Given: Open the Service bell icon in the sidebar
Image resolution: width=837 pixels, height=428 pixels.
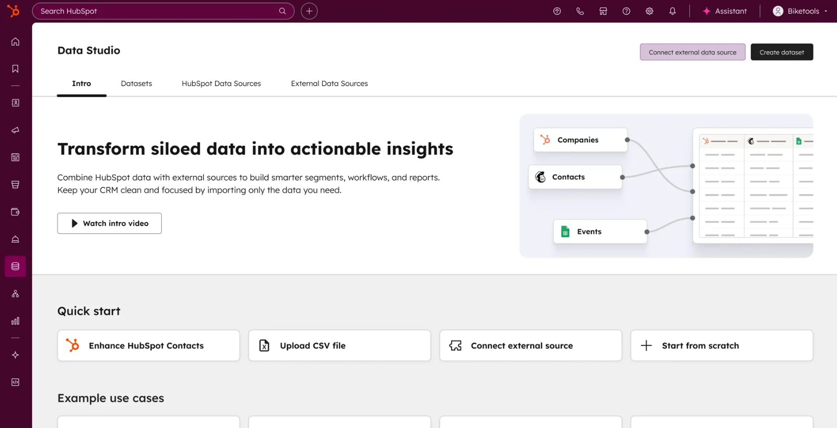Looking at the screenshot, I should 15,239.
